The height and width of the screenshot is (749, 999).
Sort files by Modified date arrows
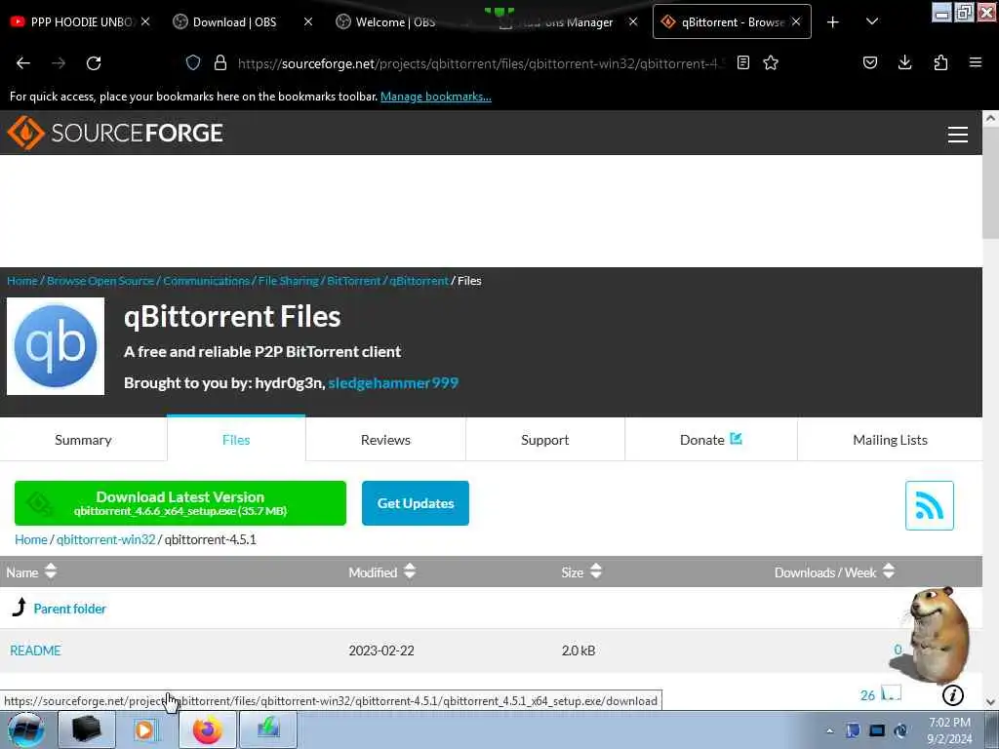pyautogui.click(x=410, y=572)
